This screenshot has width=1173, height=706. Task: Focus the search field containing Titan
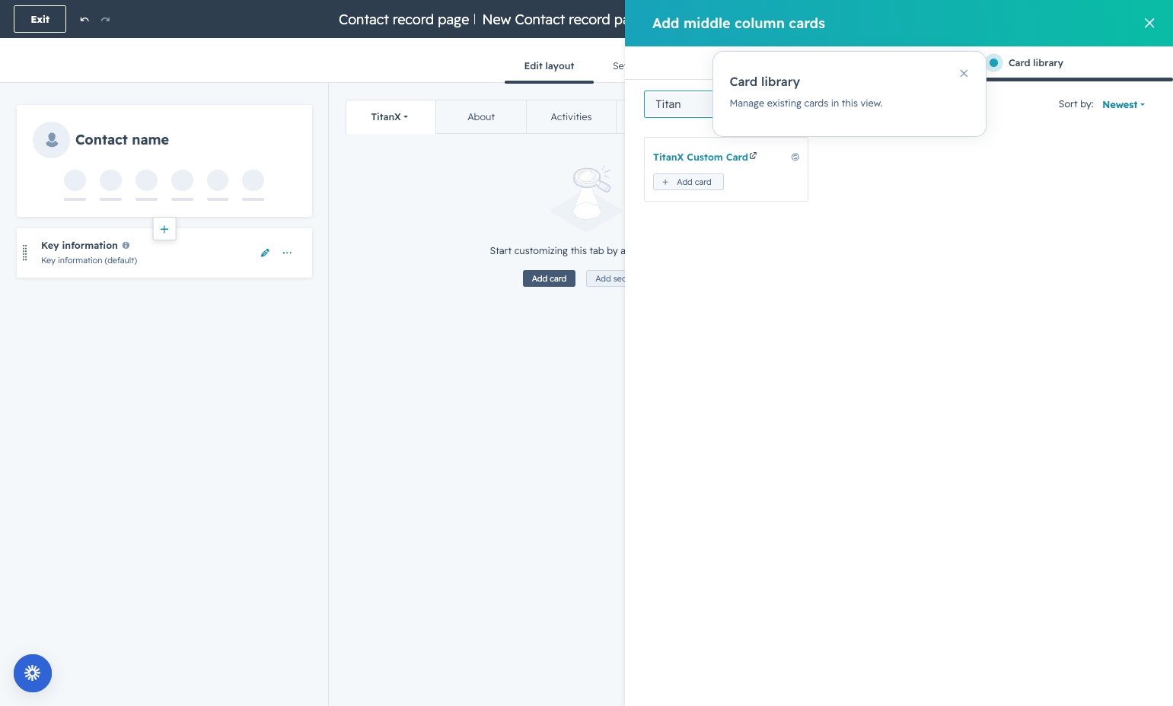click(x=678, y=104)
